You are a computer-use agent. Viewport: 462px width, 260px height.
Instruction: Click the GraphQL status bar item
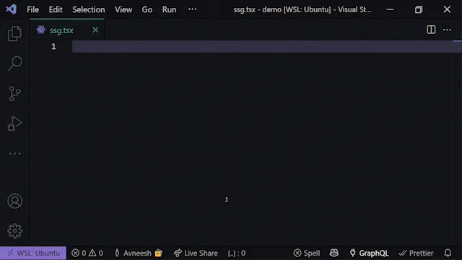coord(369,253)
